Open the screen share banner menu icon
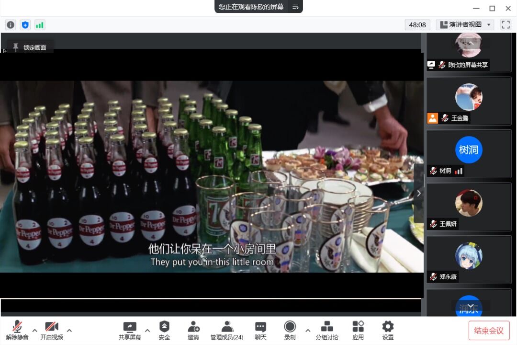 [x=295, y=6]
